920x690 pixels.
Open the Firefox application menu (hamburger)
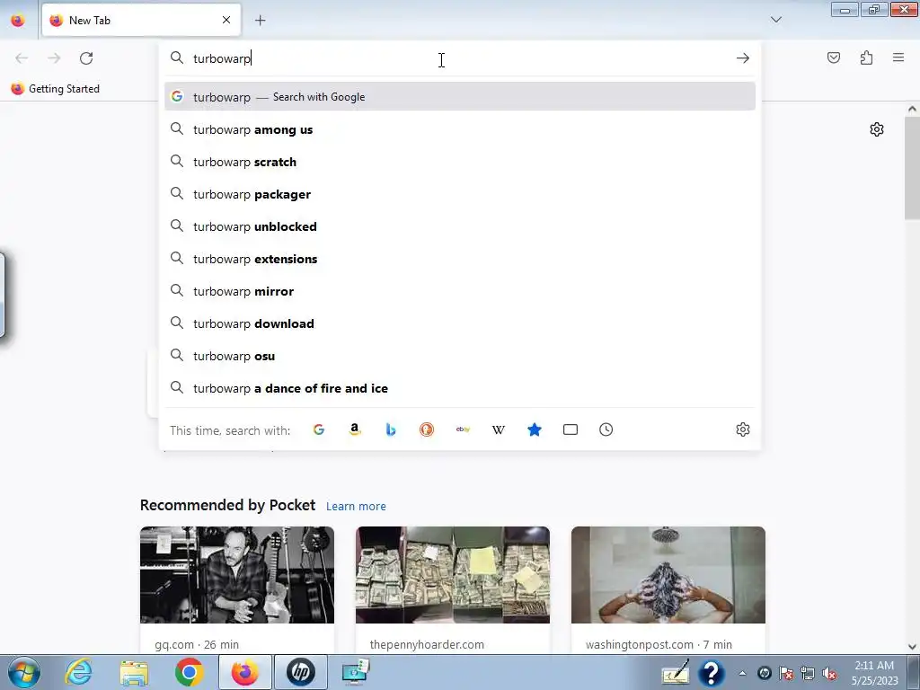click(898, 57)
